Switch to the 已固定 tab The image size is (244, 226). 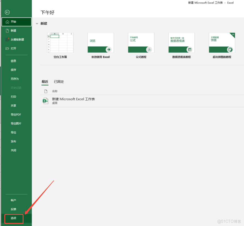coord(59,82)
